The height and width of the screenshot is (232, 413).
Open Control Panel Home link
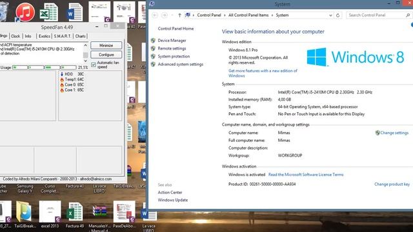tap(176, 28)
